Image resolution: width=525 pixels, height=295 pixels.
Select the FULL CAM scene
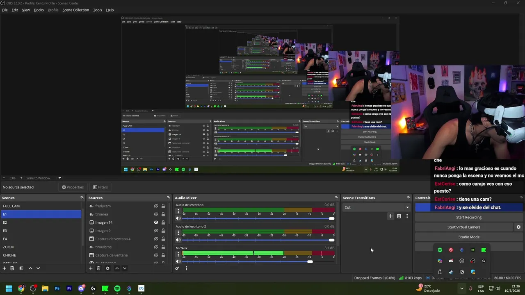[x=41, y=206]
